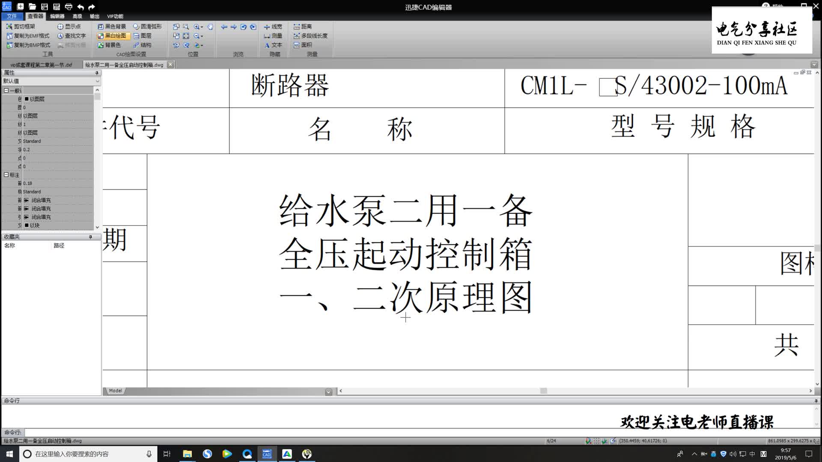
Task: Click the Windows taskbar search box
Action: pyautogui.click(x=88, y=454)
